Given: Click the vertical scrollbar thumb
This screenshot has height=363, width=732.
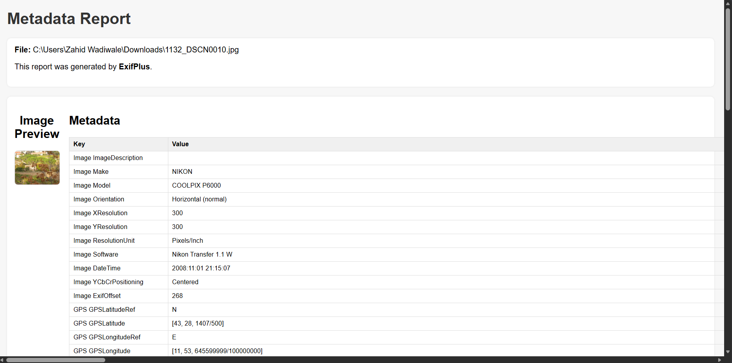Looking at the screenshot, I should (x=728, y=59).
